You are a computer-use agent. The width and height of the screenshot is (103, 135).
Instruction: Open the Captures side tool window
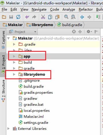3,40
